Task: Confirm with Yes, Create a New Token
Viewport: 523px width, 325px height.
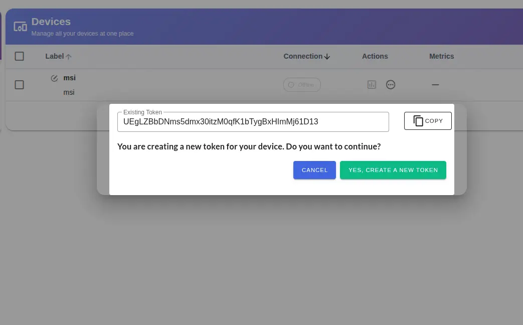Action: click(x=393, y=170)
